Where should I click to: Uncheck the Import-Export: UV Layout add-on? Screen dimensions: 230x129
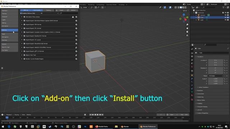click(x=24, y=40)
